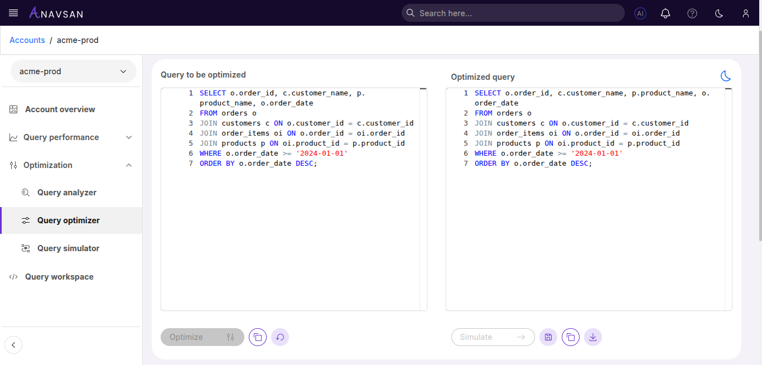Download the optimized query

pyautogui.click(x=593, y=337)
